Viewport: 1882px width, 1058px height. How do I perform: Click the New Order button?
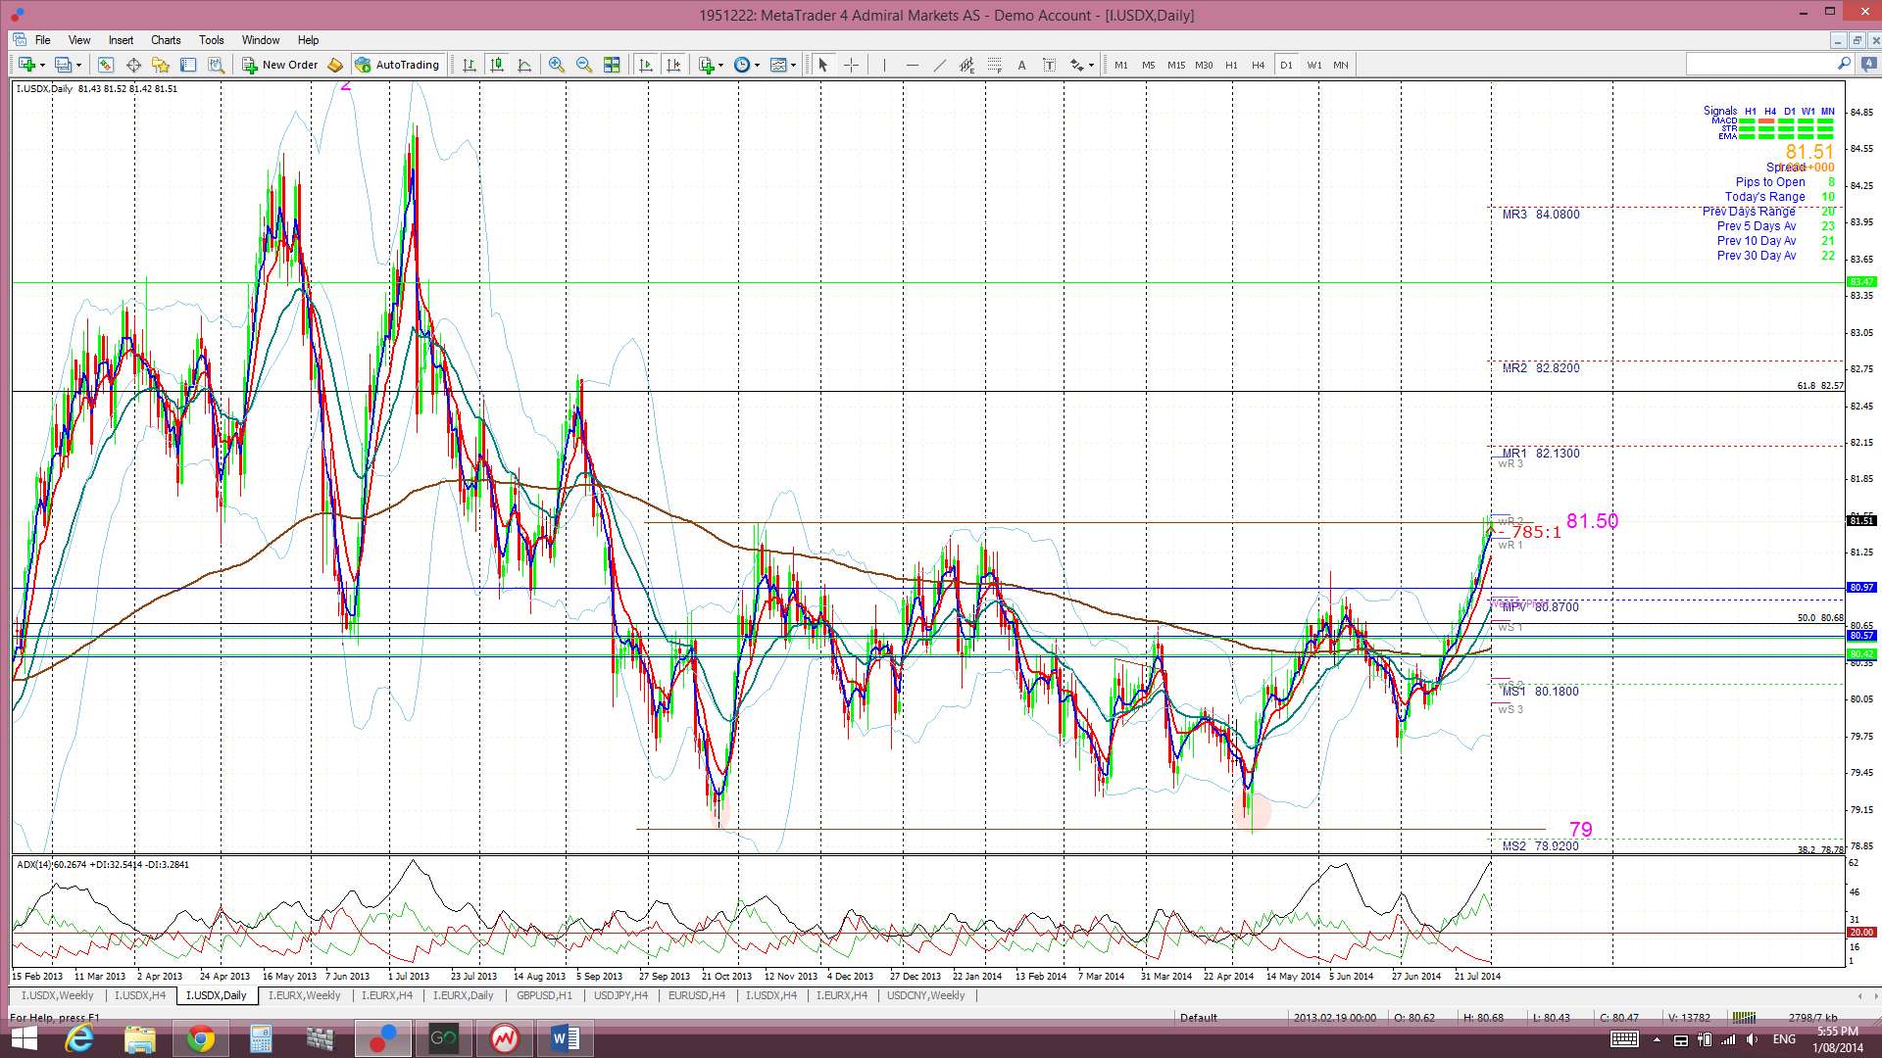tap(280, 65)
